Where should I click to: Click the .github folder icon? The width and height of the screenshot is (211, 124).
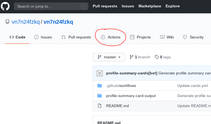click(100, 86)
